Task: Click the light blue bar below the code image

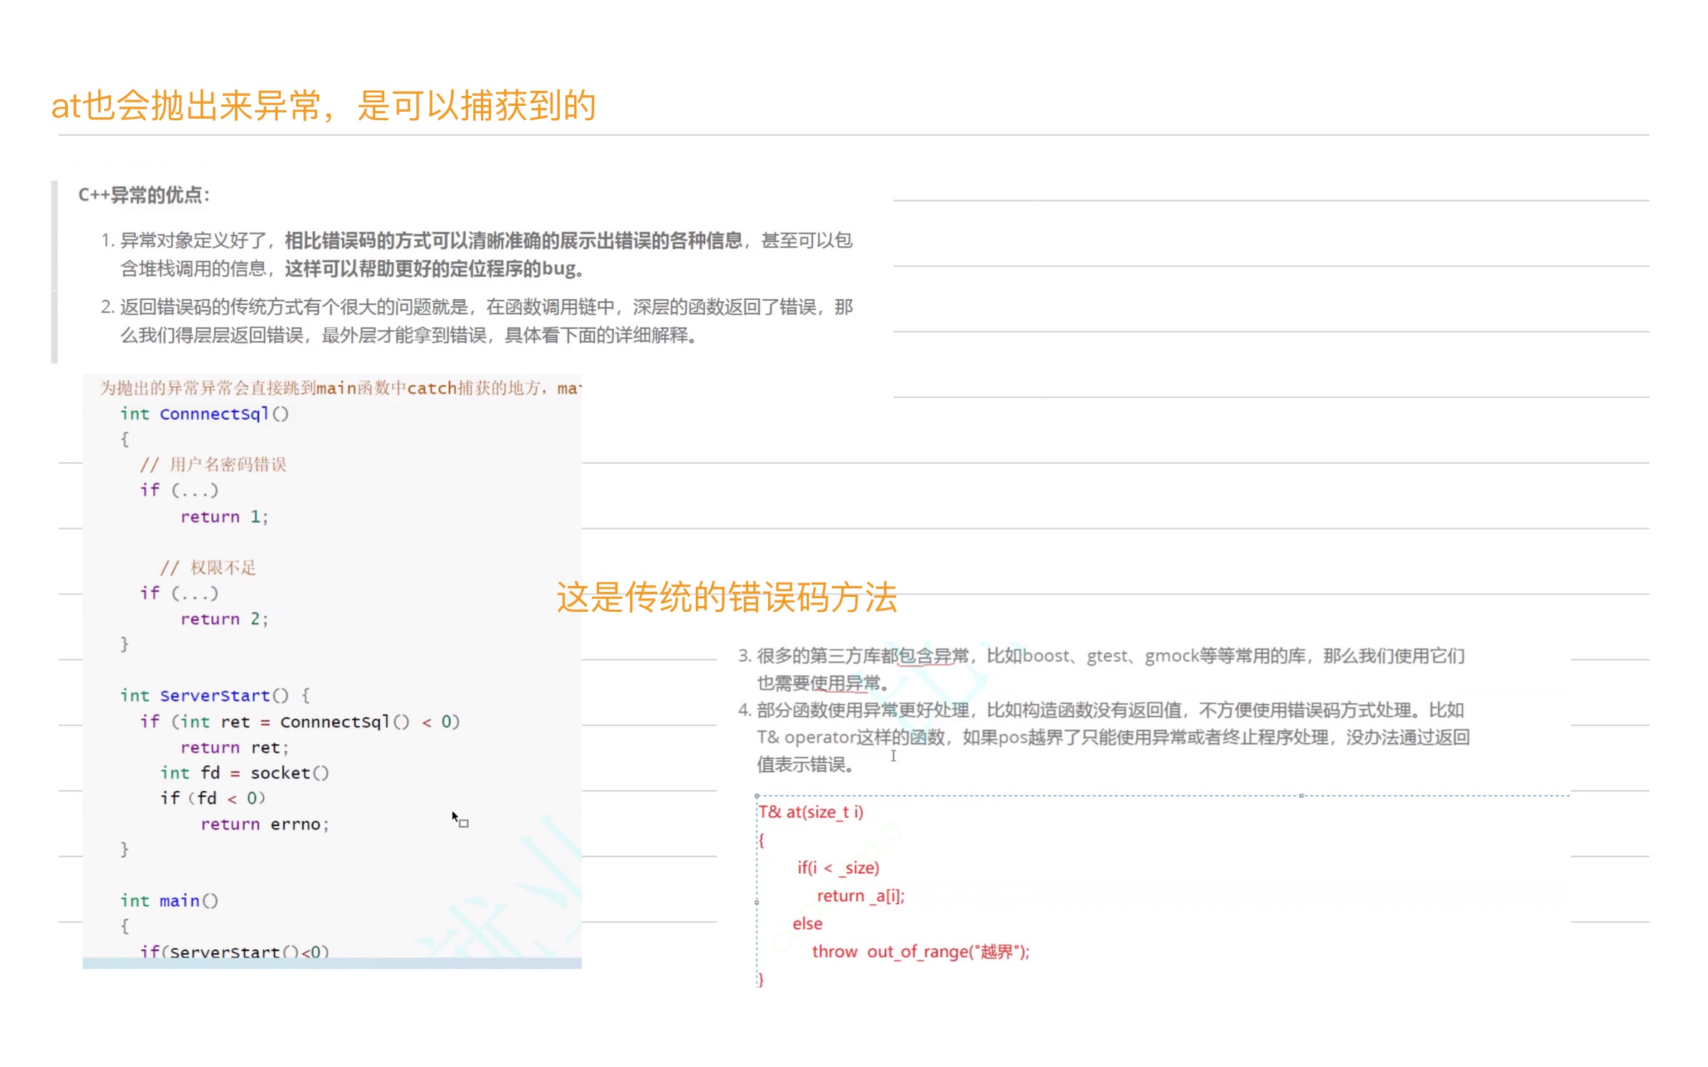Action: pos(331,963)
